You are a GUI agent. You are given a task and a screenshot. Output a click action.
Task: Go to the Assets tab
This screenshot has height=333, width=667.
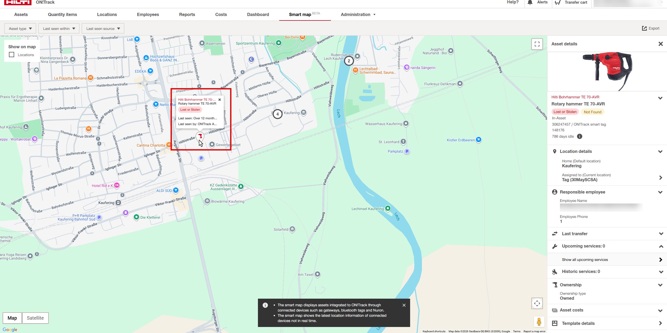[21, 14]
